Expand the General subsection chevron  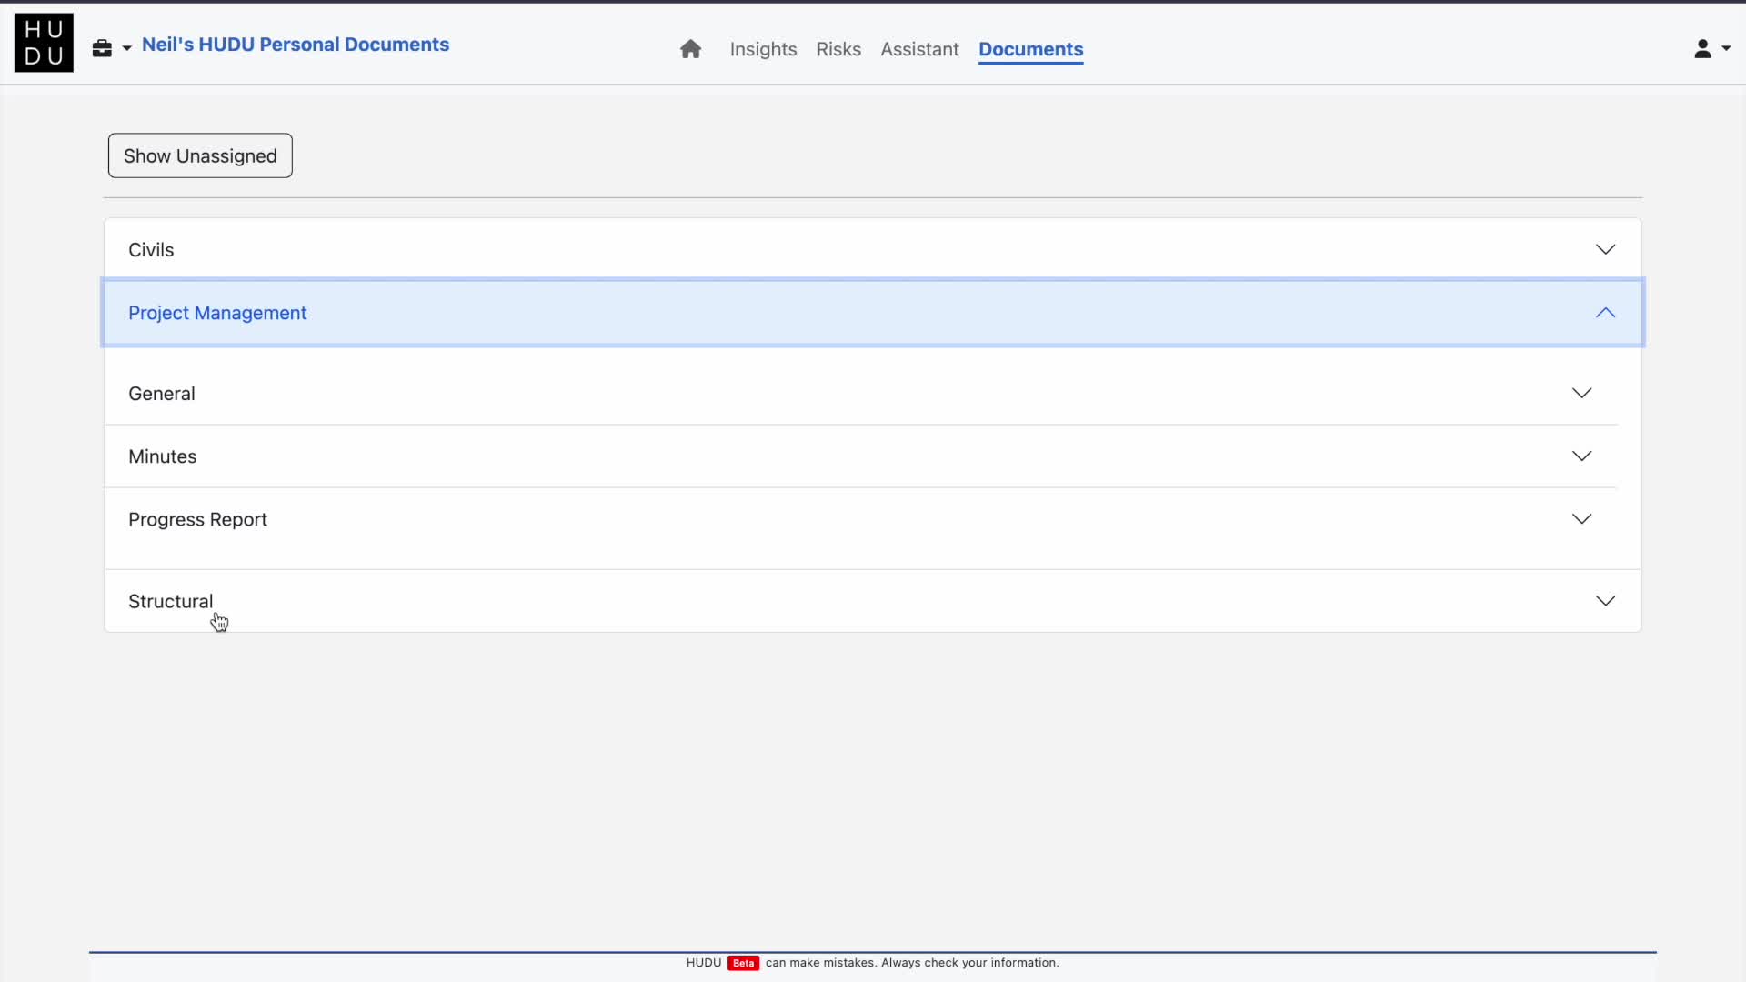1581,393
